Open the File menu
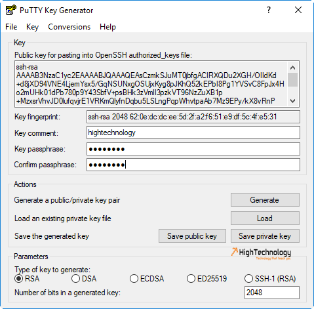The width and height of the screenshot is (314, 309). pyautogui.click(x=11, y=27)
